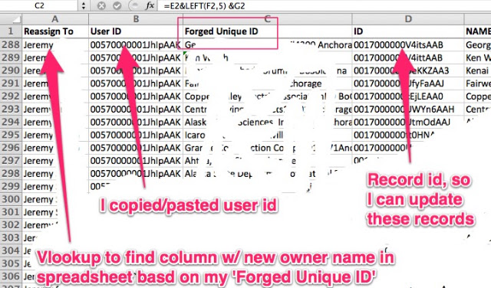Select row 290 header
This screenshot has height=288, width=491.
click(x=11, y=70)
